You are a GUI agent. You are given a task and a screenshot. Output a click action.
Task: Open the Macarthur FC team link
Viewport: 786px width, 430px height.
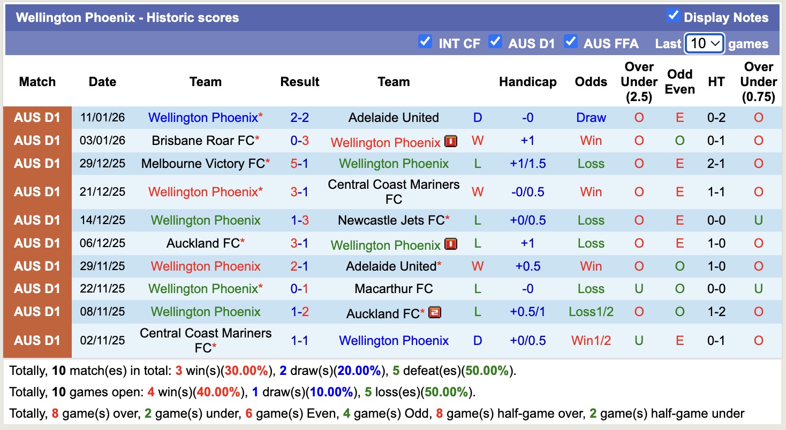(x=394, y=289)
